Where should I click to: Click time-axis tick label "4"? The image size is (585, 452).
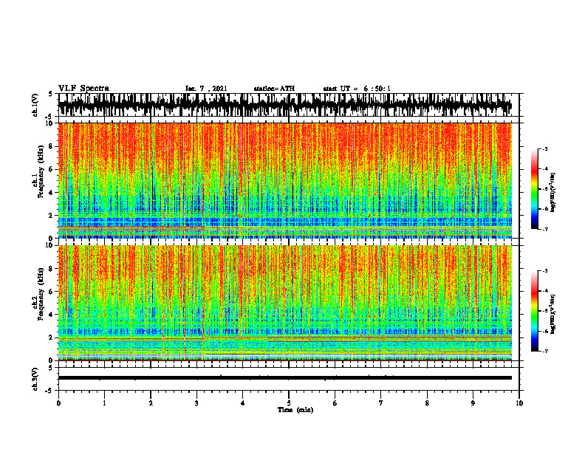(x=243, y=403)
